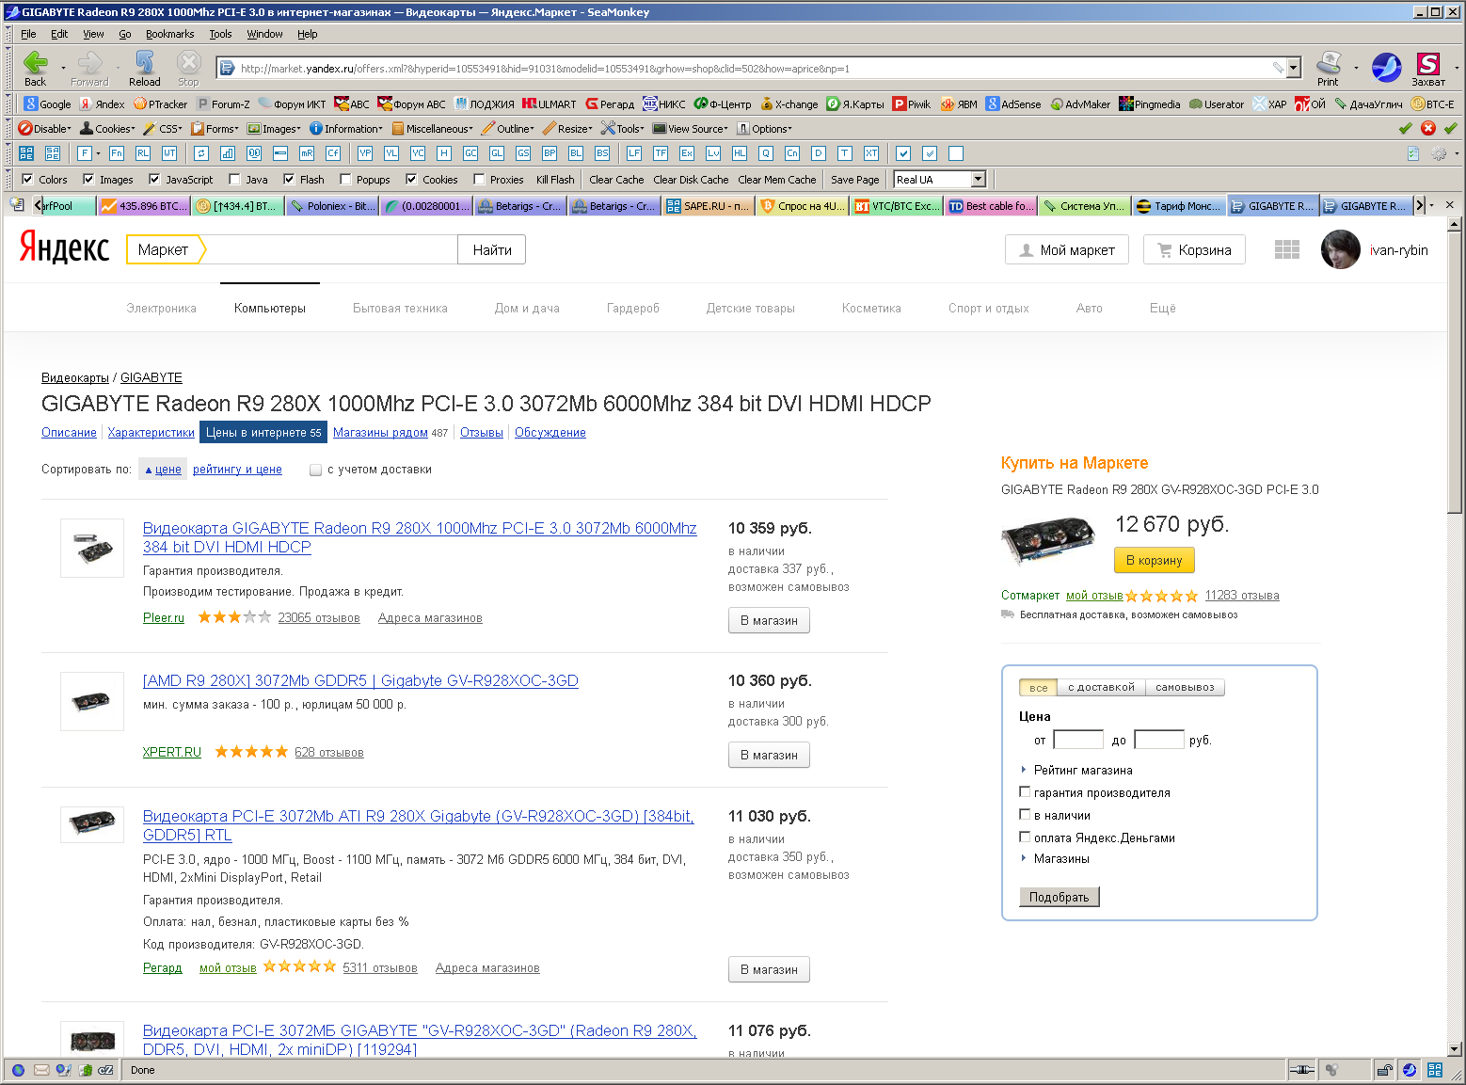Open the Bookmarks menu

pyautogui.click(x=170, y=34)
